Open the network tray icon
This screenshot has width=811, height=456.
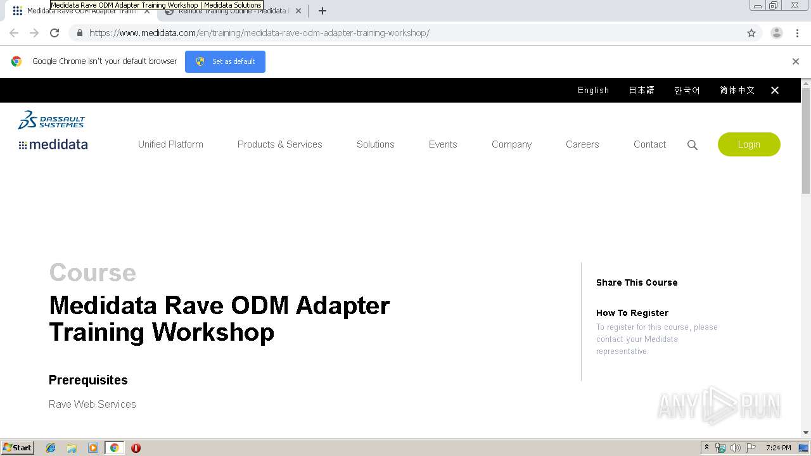point(720,448)
